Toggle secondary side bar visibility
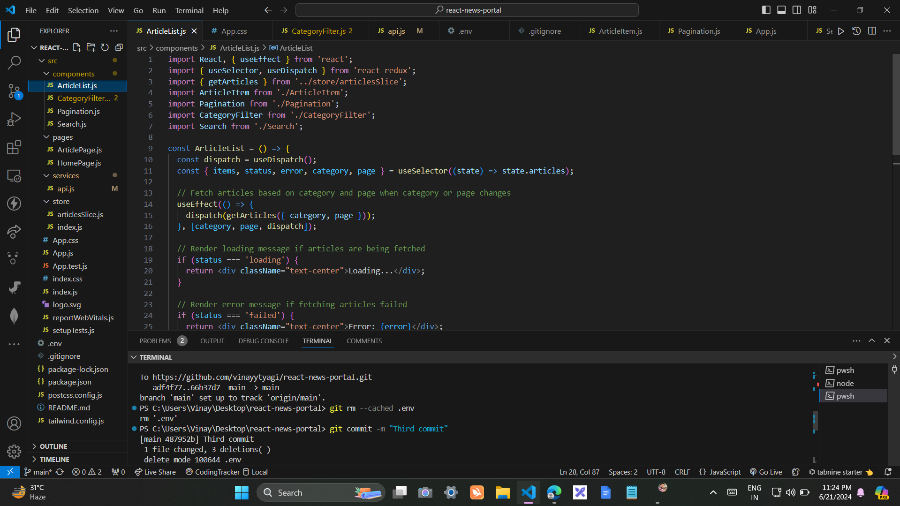 coord(797,10)
